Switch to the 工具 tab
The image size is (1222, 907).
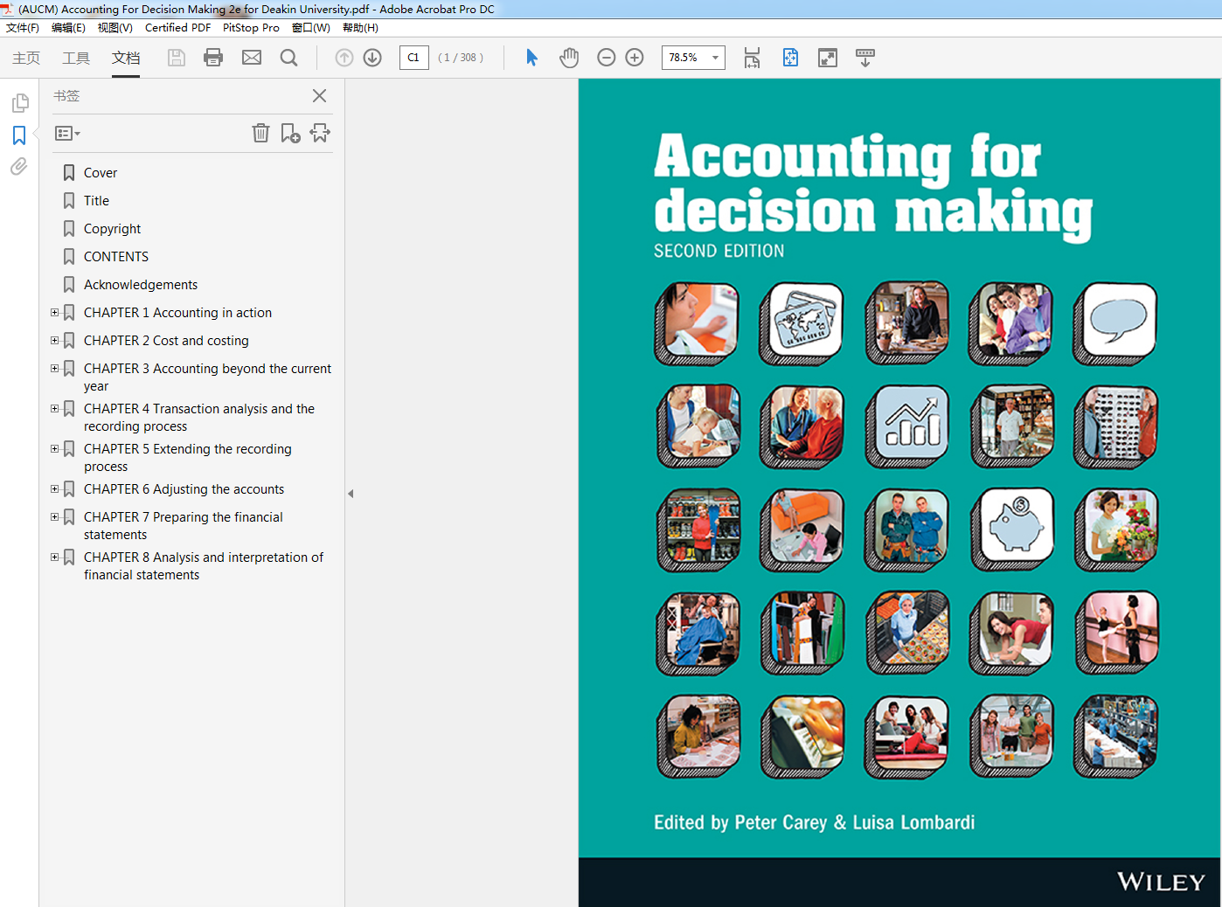tap(76, 58)
